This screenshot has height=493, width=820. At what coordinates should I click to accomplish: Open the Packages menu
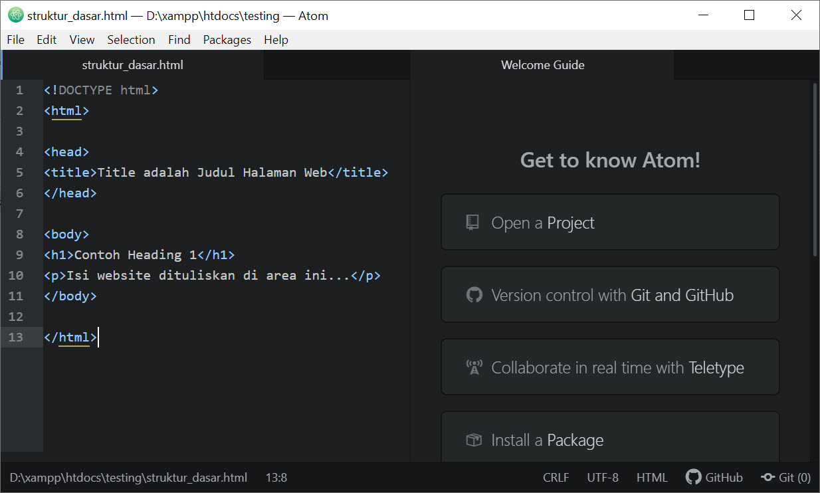click(x=227, y=40)
